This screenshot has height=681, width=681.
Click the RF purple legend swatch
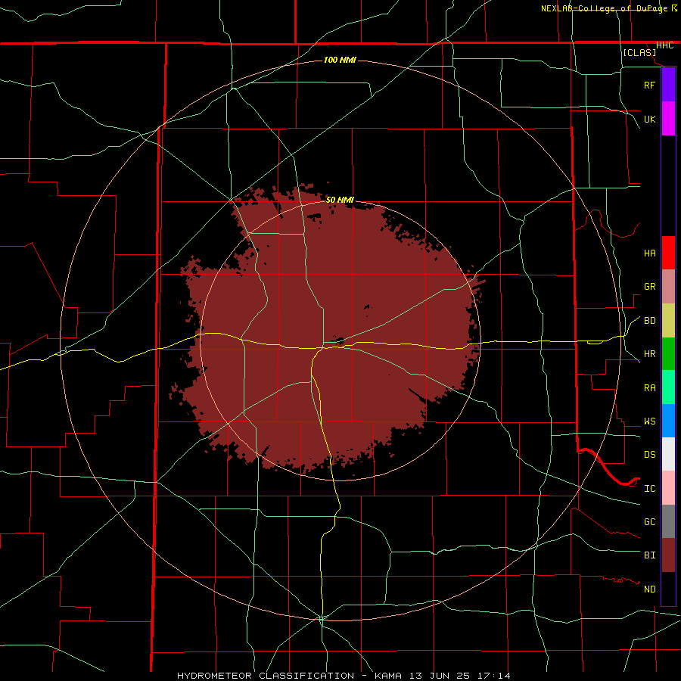pos(668,85)
